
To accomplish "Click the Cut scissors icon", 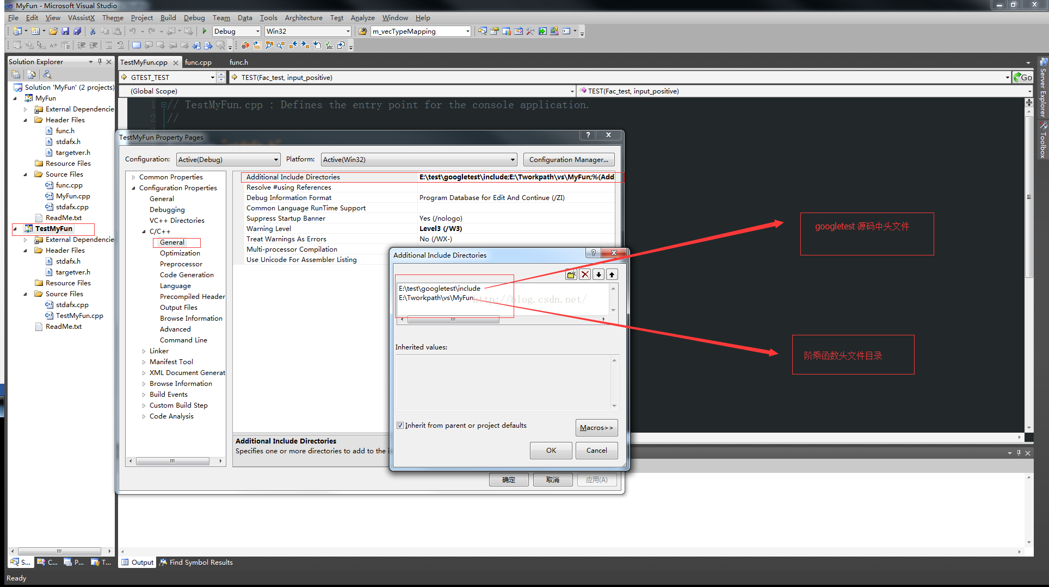I will tap(93, 31).
